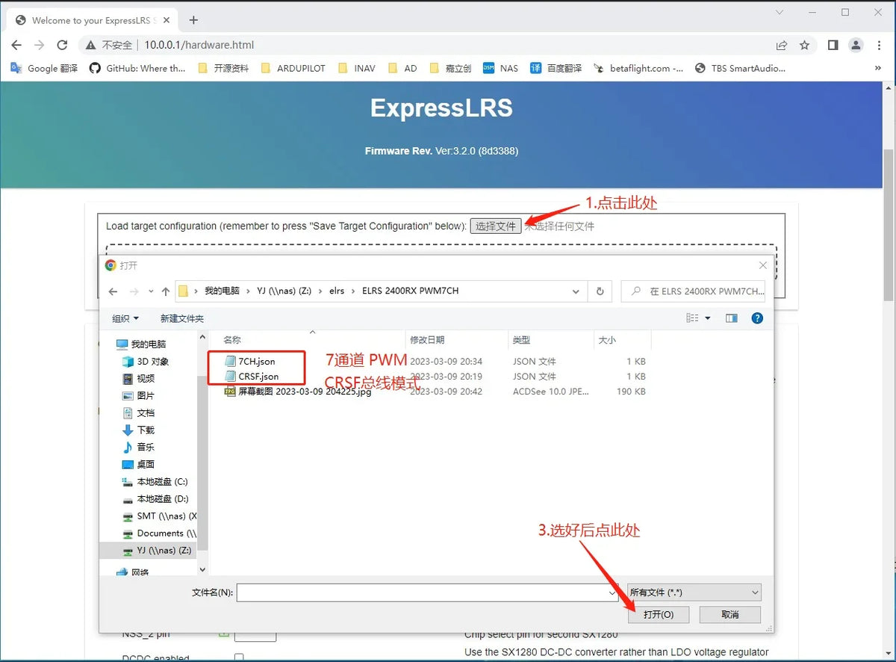
Task: Open Chrome three-dot menu
Action: point(878,45)
